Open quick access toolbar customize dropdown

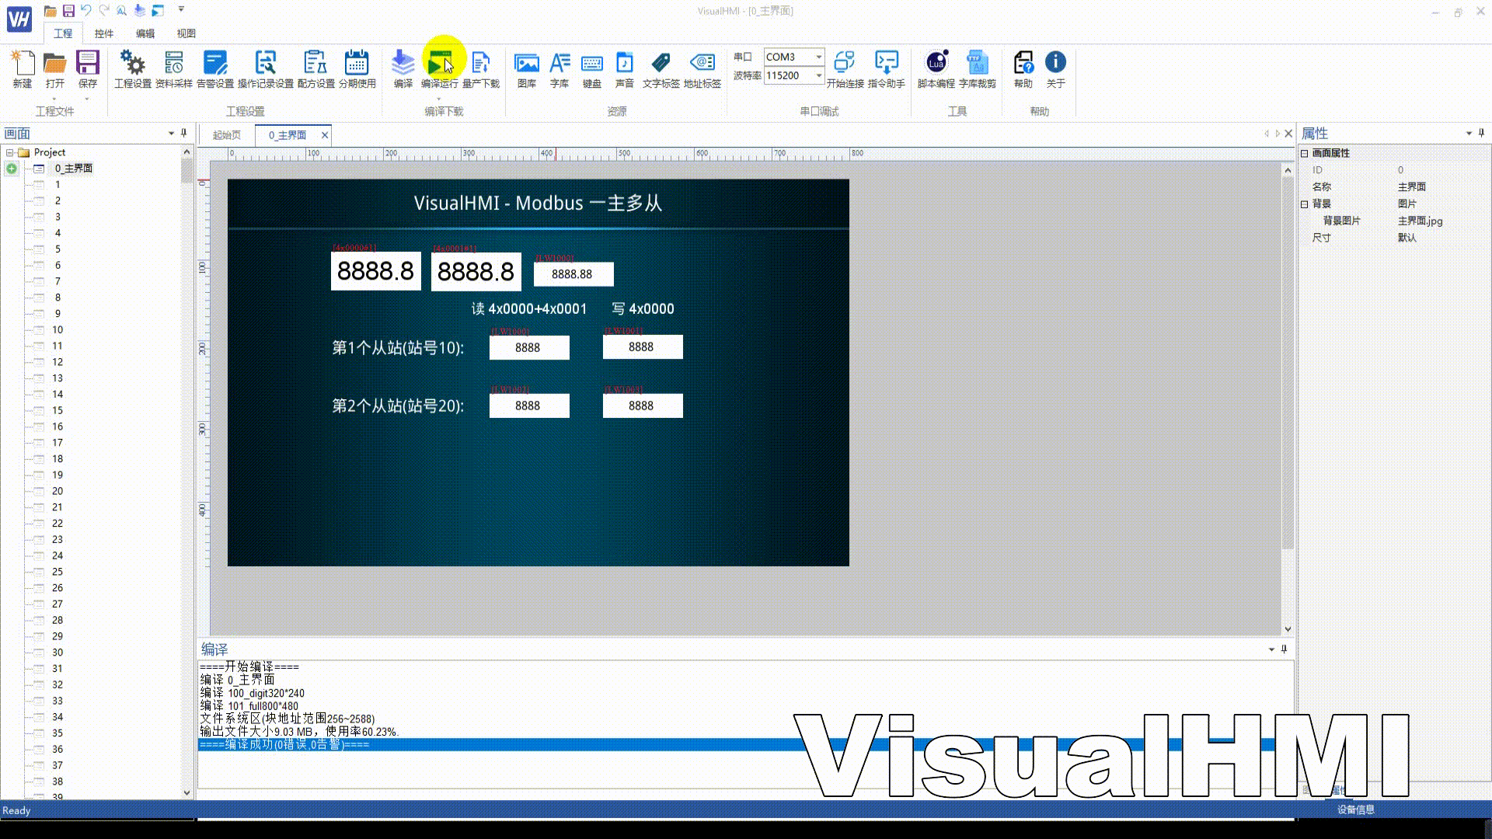point(181,10)
